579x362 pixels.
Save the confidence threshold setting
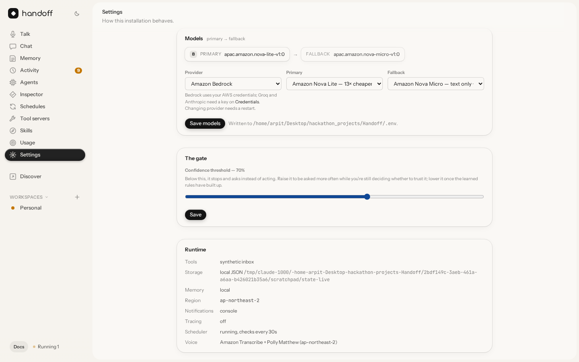(x=195, y=215)
